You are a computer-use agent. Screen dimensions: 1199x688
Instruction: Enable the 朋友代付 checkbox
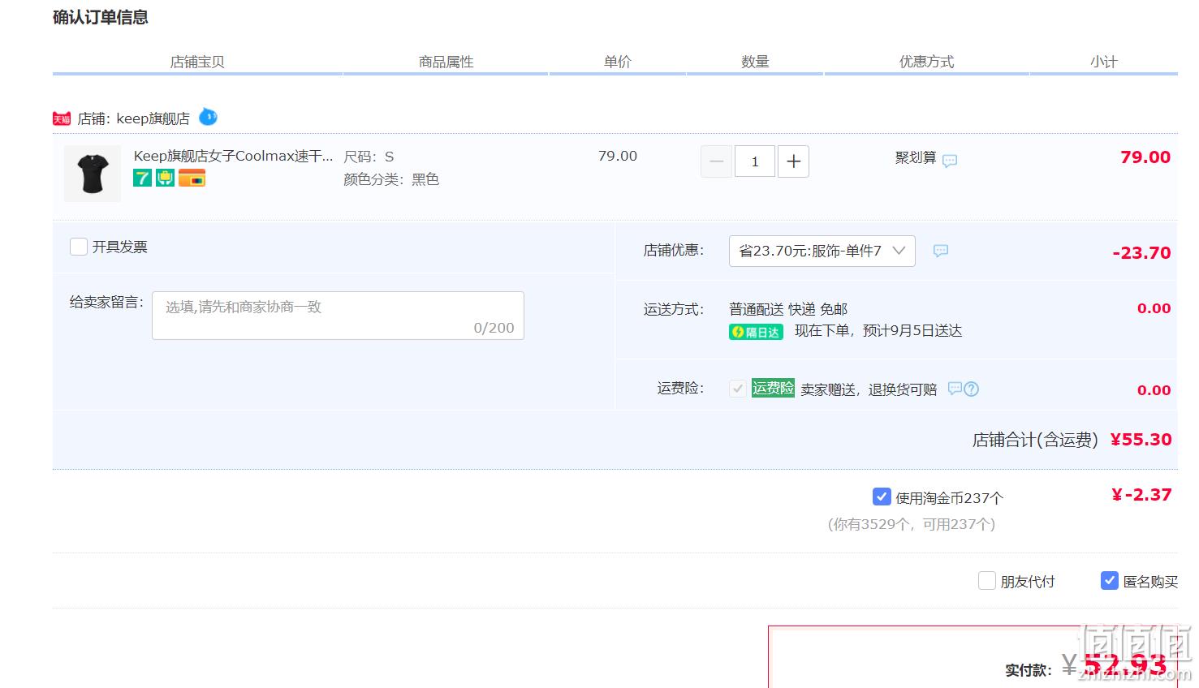point(987,581)
